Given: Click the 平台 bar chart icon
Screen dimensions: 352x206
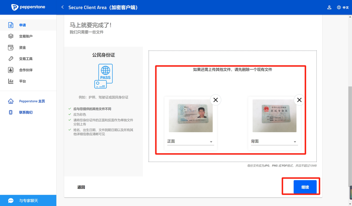Looking at the screenshot, I should tap(11, 81).
